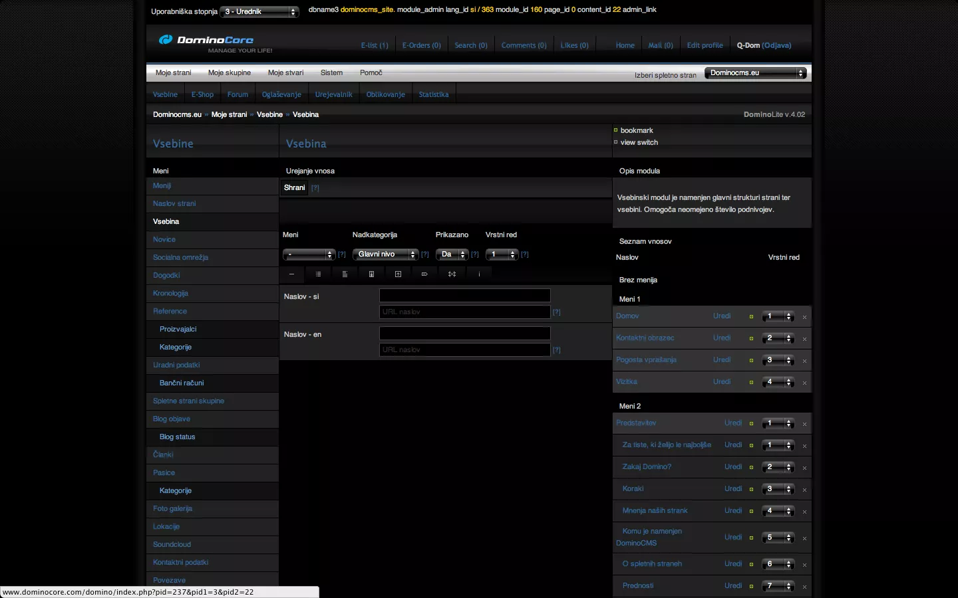The image size is (958, 598).
Task: Toggle yellow square marker for Vizitka
Action: [751, 383]
